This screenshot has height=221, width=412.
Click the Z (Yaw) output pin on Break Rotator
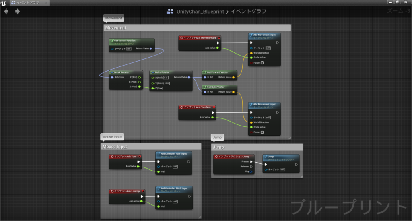[x=140, y=87]
